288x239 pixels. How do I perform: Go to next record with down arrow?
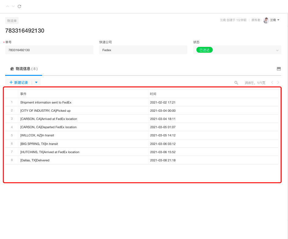click(x=13, y=6)
